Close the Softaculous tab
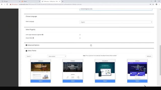161x90 pixels. [59, 1]
